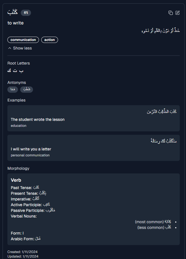Click the Passive Participle line

pos(33,210)
